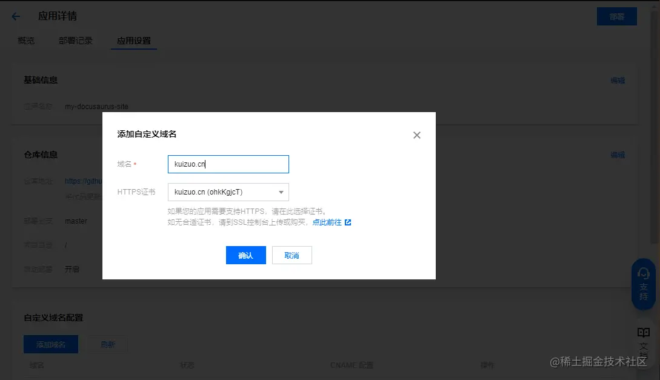Click the master branch value
The image size is (660, 380).
coord(76,221)
